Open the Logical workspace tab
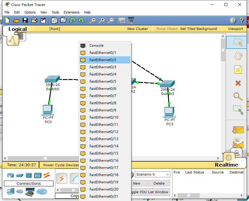249x201 pixels. (18, 29)
